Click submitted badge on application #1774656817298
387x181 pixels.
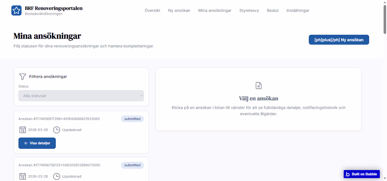pos(132,119)
